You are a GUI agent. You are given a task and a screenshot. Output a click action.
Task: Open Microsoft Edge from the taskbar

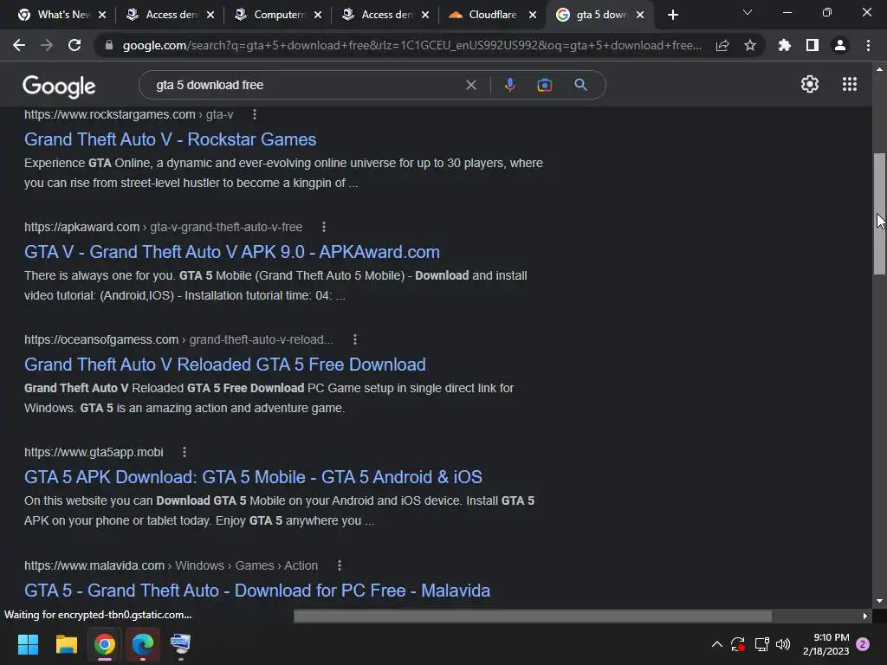point(143,644)
